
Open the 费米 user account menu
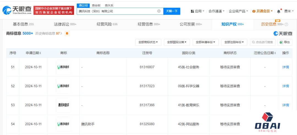(289, 11)
